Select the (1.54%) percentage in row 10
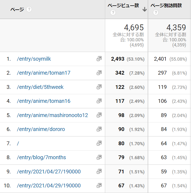Screen dimensions: 191x193 tap(179, 186)
